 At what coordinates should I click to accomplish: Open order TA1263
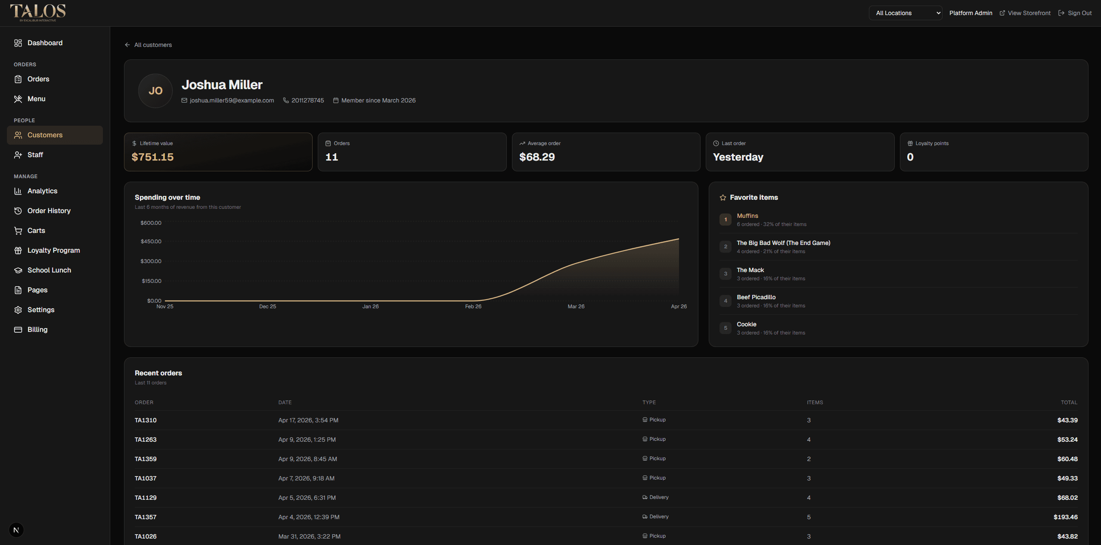pyautogui.click(x=146, y=440)
